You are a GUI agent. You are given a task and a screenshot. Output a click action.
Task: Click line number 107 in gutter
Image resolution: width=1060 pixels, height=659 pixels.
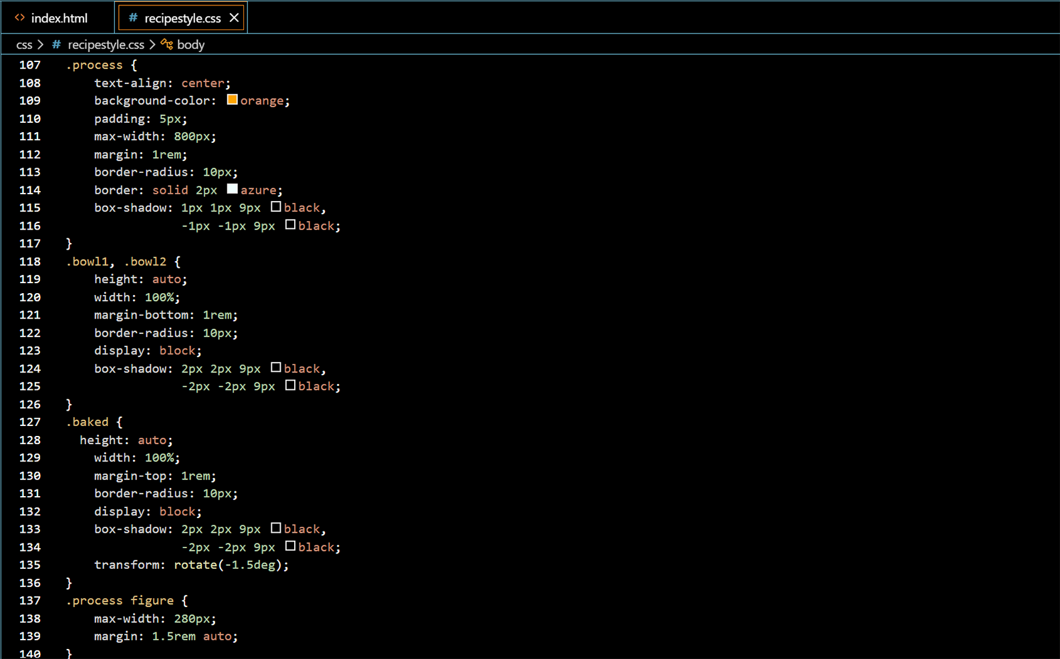tap(30, 65)
